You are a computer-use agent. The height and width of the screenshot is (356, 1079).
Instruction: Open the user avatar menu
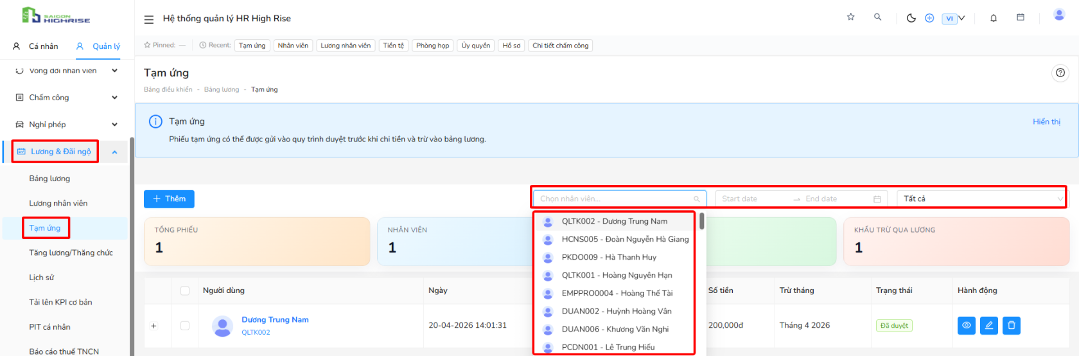coord(1059,15)
